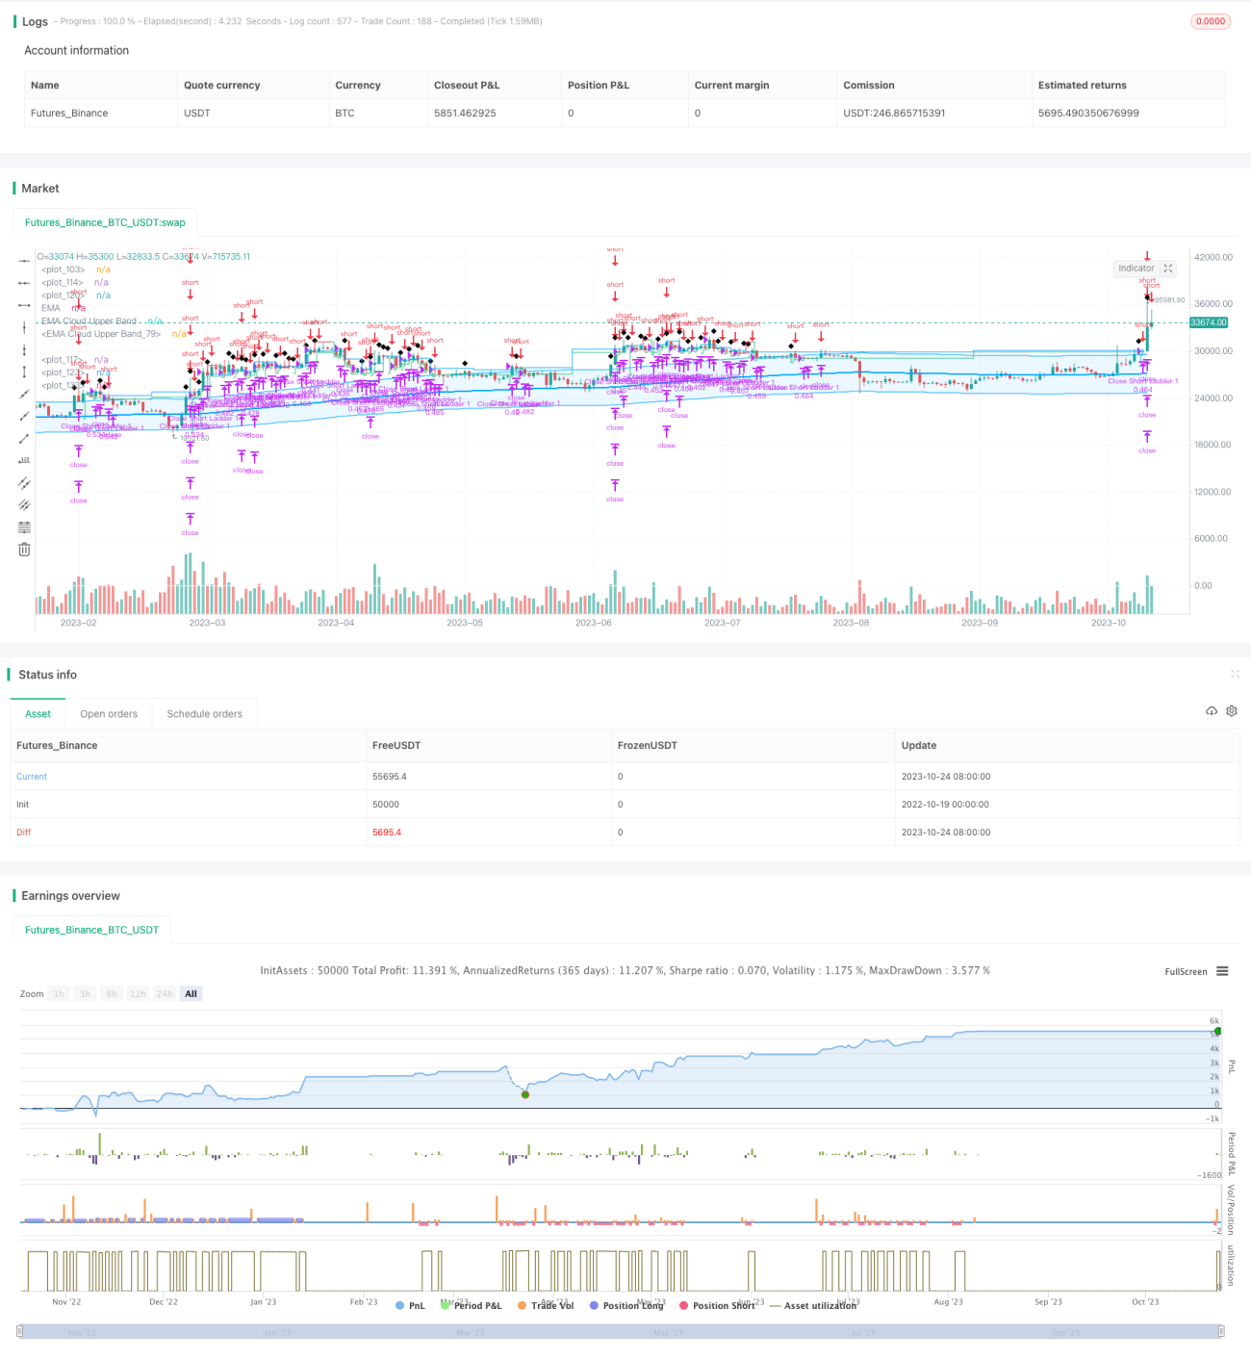Open status info settings gear

(1232, 711)
